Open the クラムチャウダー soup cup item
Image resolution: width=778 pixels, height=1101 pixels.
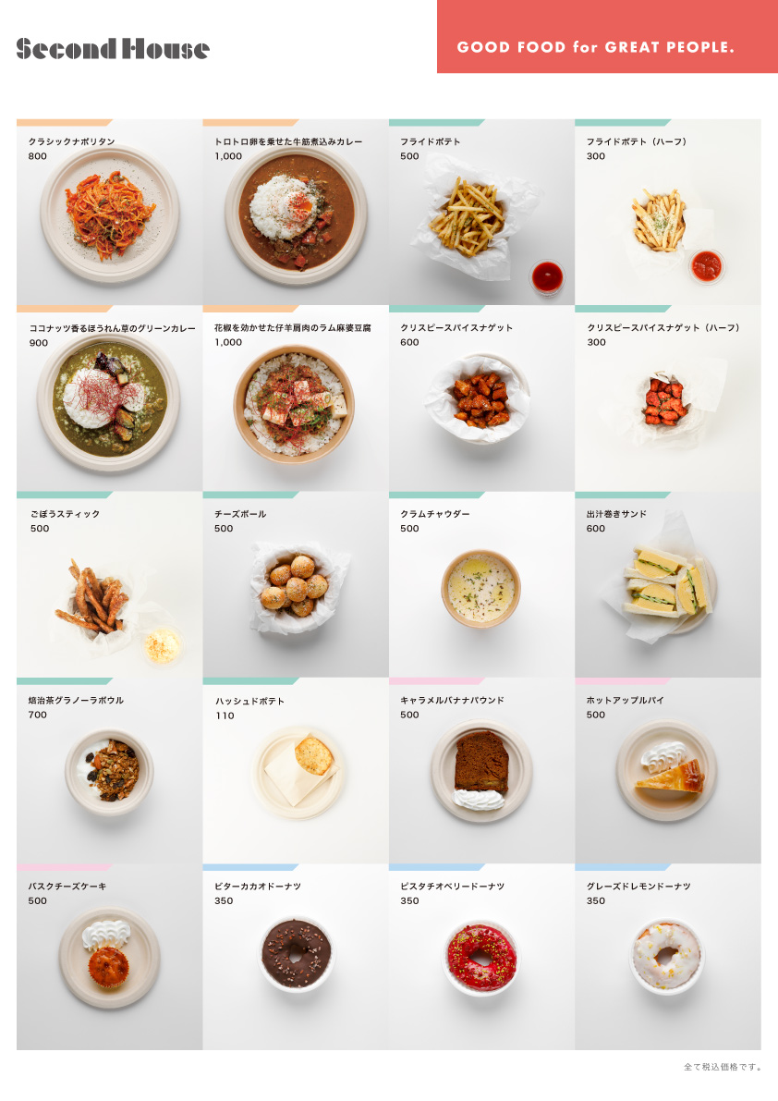tap(482, 584)
